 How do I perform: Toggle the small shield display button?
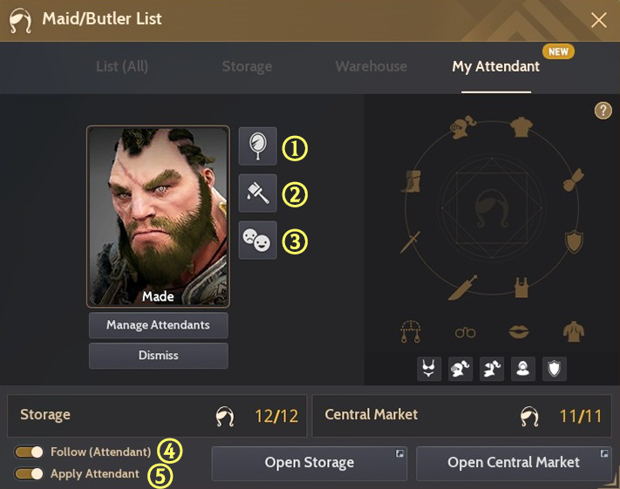tap(554, 369)
